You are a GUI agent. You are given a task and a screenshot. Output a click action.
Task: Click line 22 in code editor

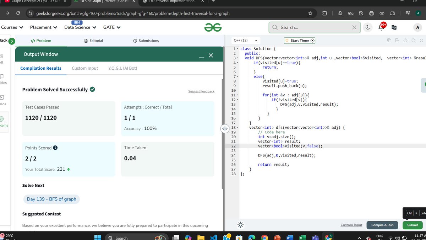pos(333,146)
